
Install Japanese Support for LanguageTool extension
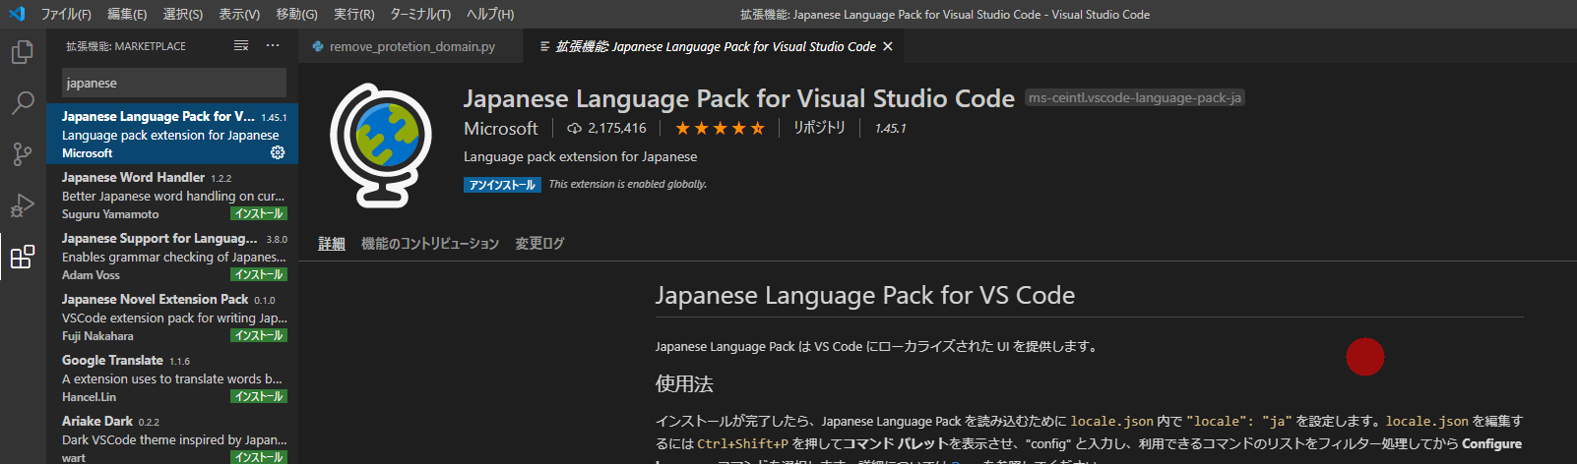click(x=259, y=274)
